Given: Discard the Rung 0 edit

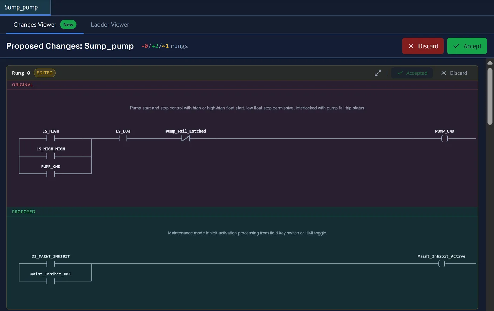Looking at the screenshot, I should coord(454,73).
